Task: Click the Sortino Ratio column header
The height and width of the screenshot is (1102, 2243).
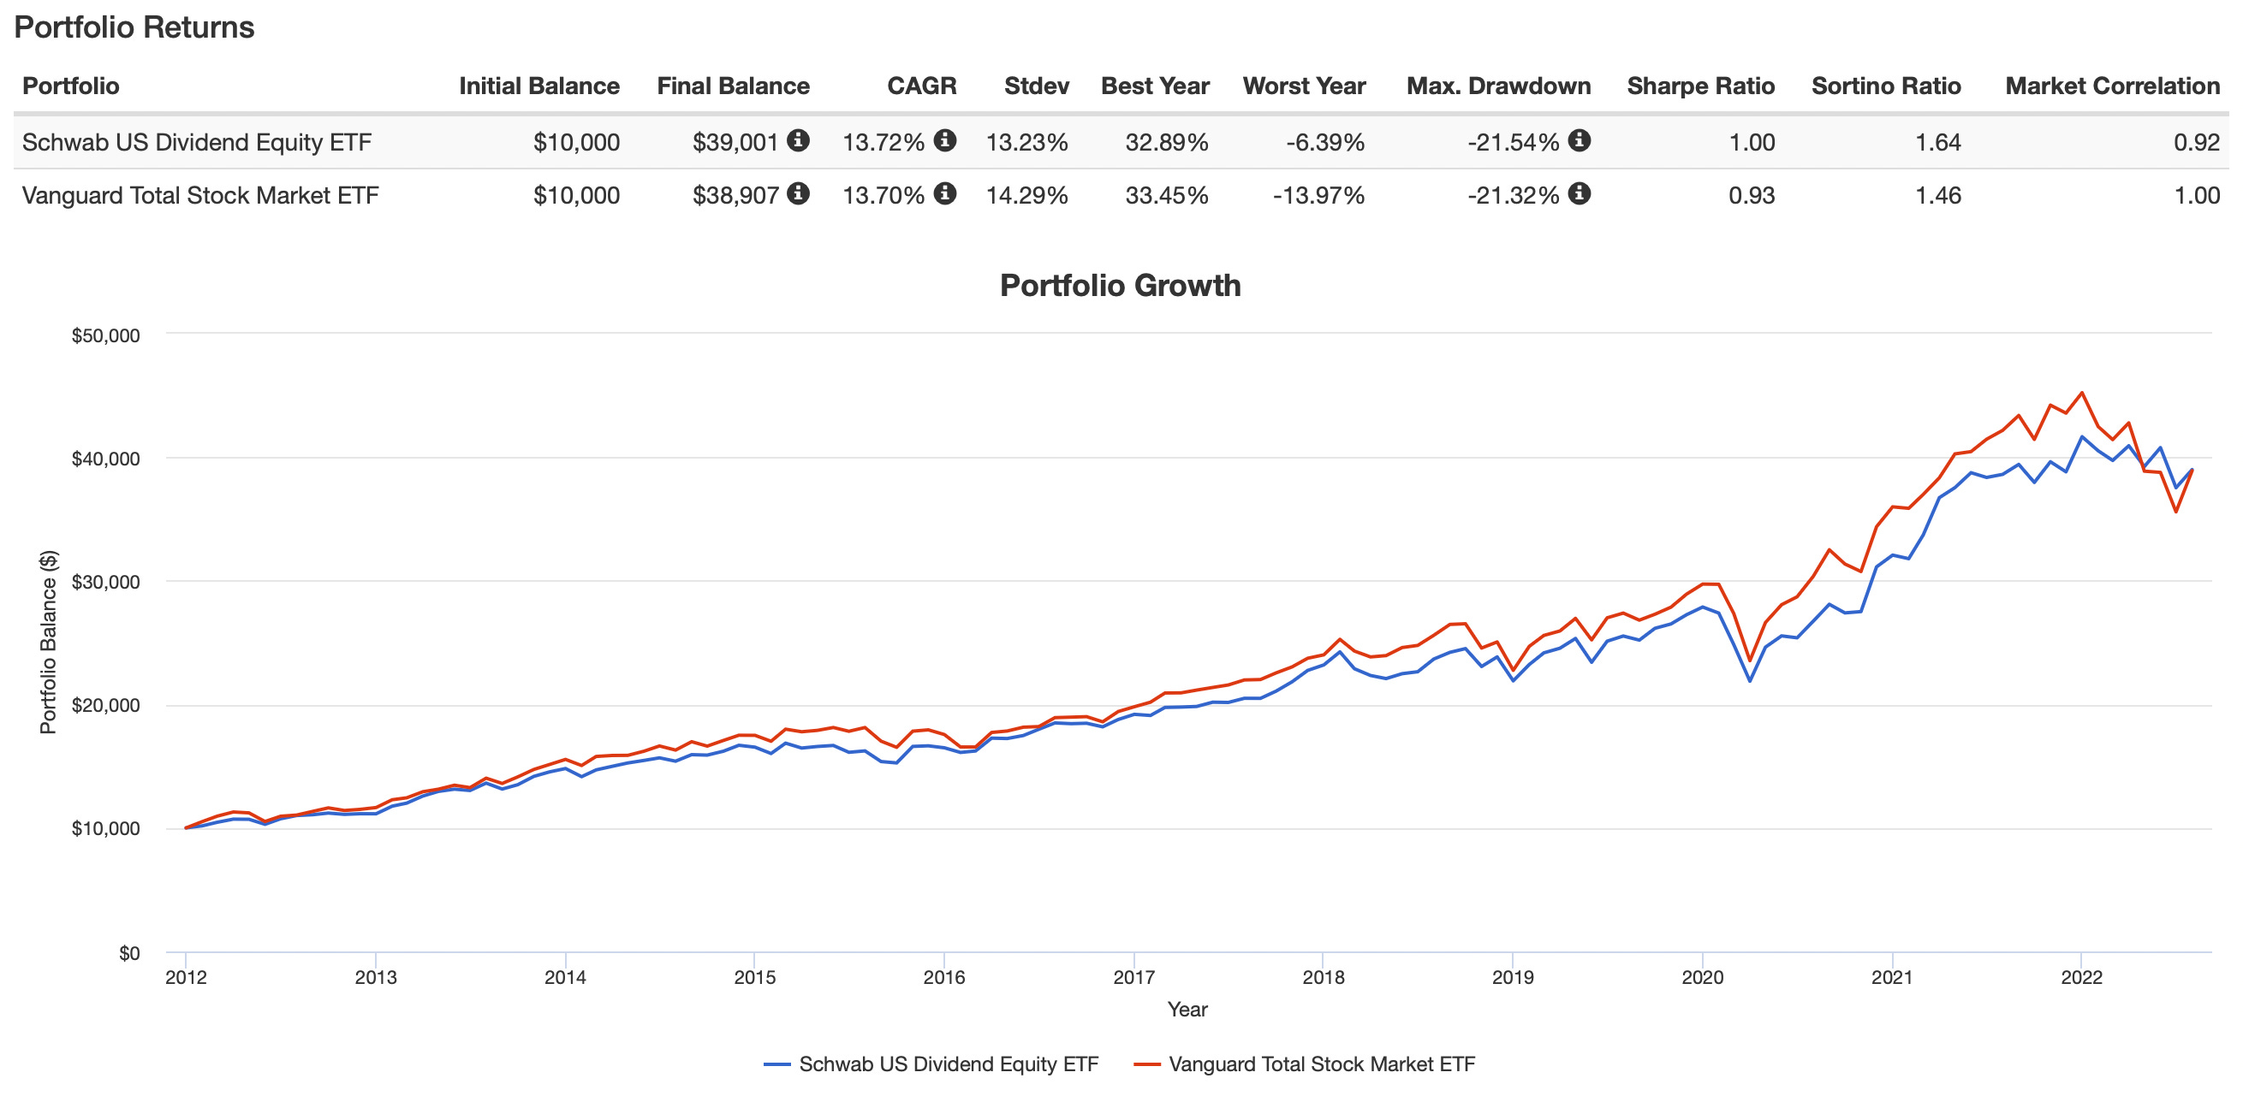Action: pyautogui.click(x=1886, y=86)
